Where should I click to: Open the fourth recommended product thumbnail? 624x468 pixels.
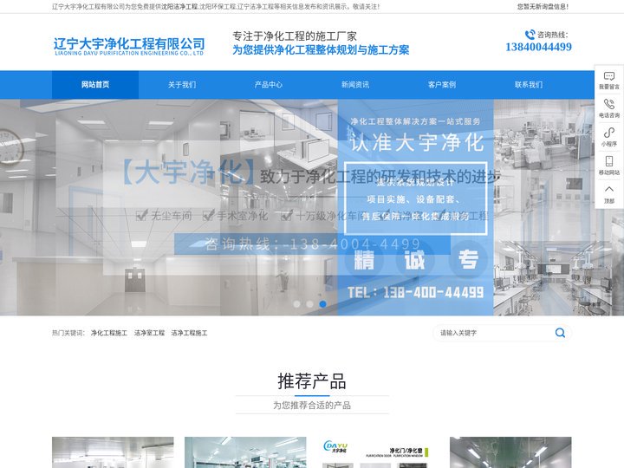pyautogui.click(x=510, y=452)
